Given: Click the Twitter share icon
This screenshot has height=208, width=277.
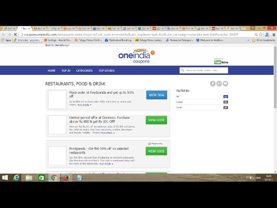Looking at the screenshot, I should [x=226, y=84].
